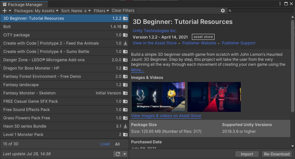The width and height of the screenshot is (295, 159).
Task: Select the CITY package row
Action: tap(64, 35)
